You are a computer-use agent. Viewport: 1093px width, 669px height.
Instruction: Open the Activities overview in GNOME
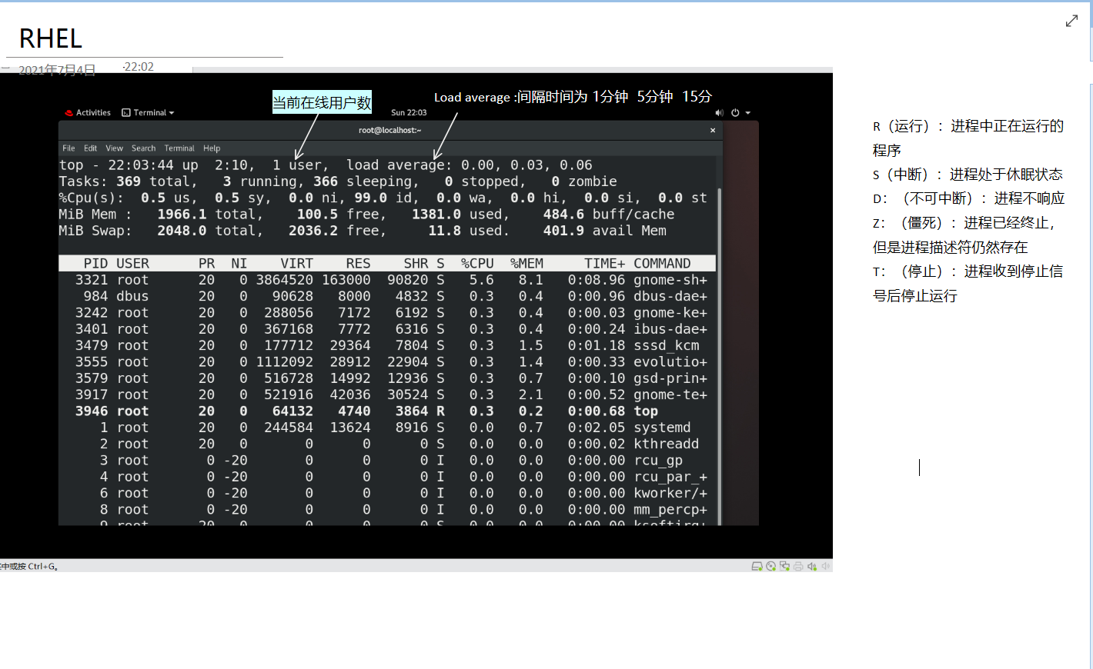click(93, 113)
